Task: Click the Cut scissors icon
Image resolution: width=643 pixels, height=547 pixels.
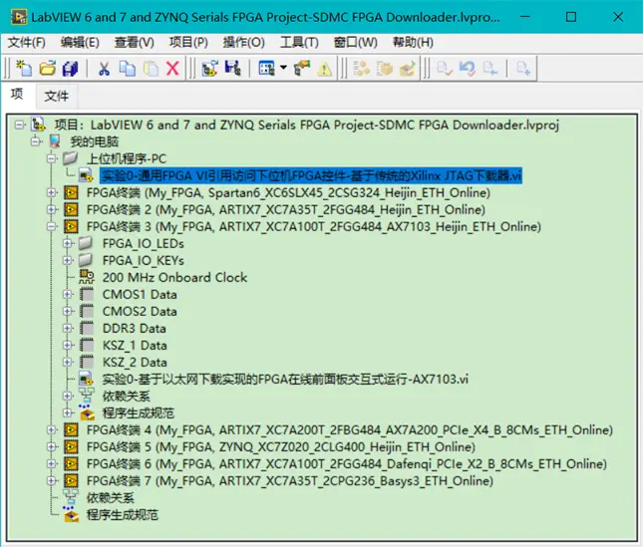Action: point(104,68)
